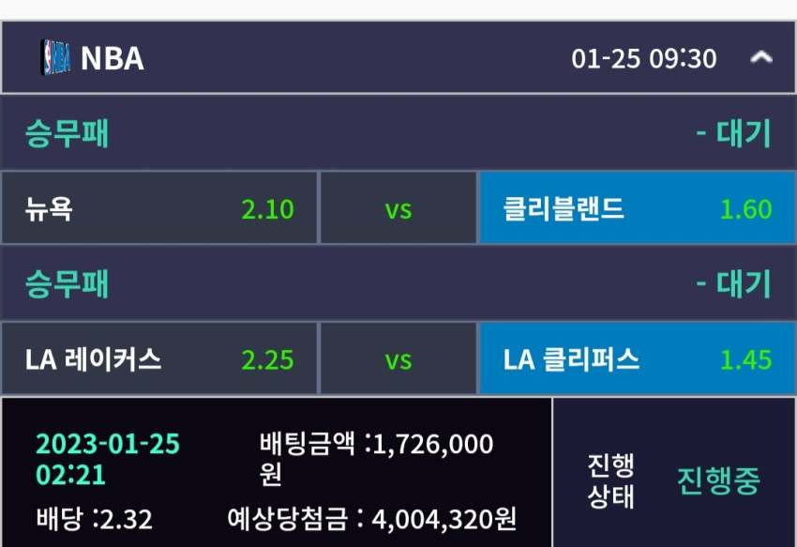
Task: Click the 진행상태 label
Action: coord(610,480)
